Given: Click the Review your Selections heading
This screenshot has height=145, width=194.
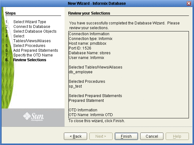Looking at the screenshot, I should (89, 13).
